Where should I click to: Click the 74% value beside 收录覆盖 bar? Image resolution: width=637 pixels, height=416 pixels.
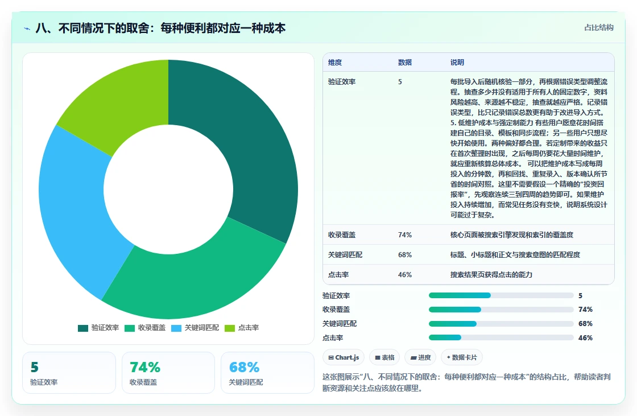585,310
